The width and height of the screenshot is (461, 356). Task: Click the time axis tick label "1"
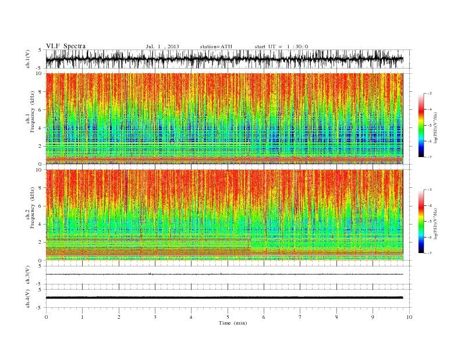82,317
